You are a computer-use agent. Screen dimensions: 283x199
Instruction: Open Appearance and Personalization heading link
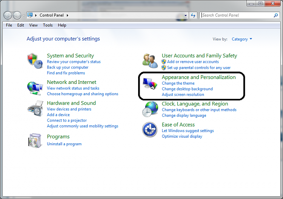(199, 77)
